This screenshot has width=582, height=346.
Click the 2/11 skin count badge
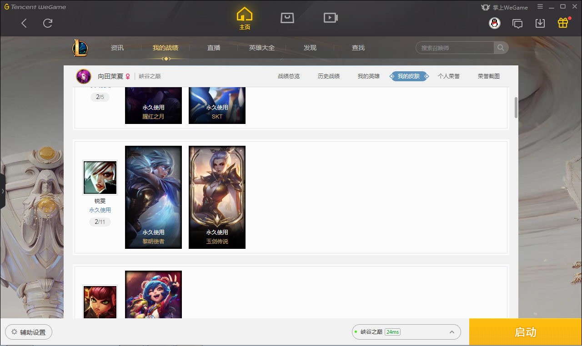100,222
